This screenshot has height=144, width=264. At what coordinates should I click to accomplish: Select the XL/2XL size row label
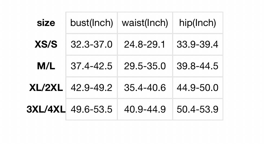tap(46, 88)
